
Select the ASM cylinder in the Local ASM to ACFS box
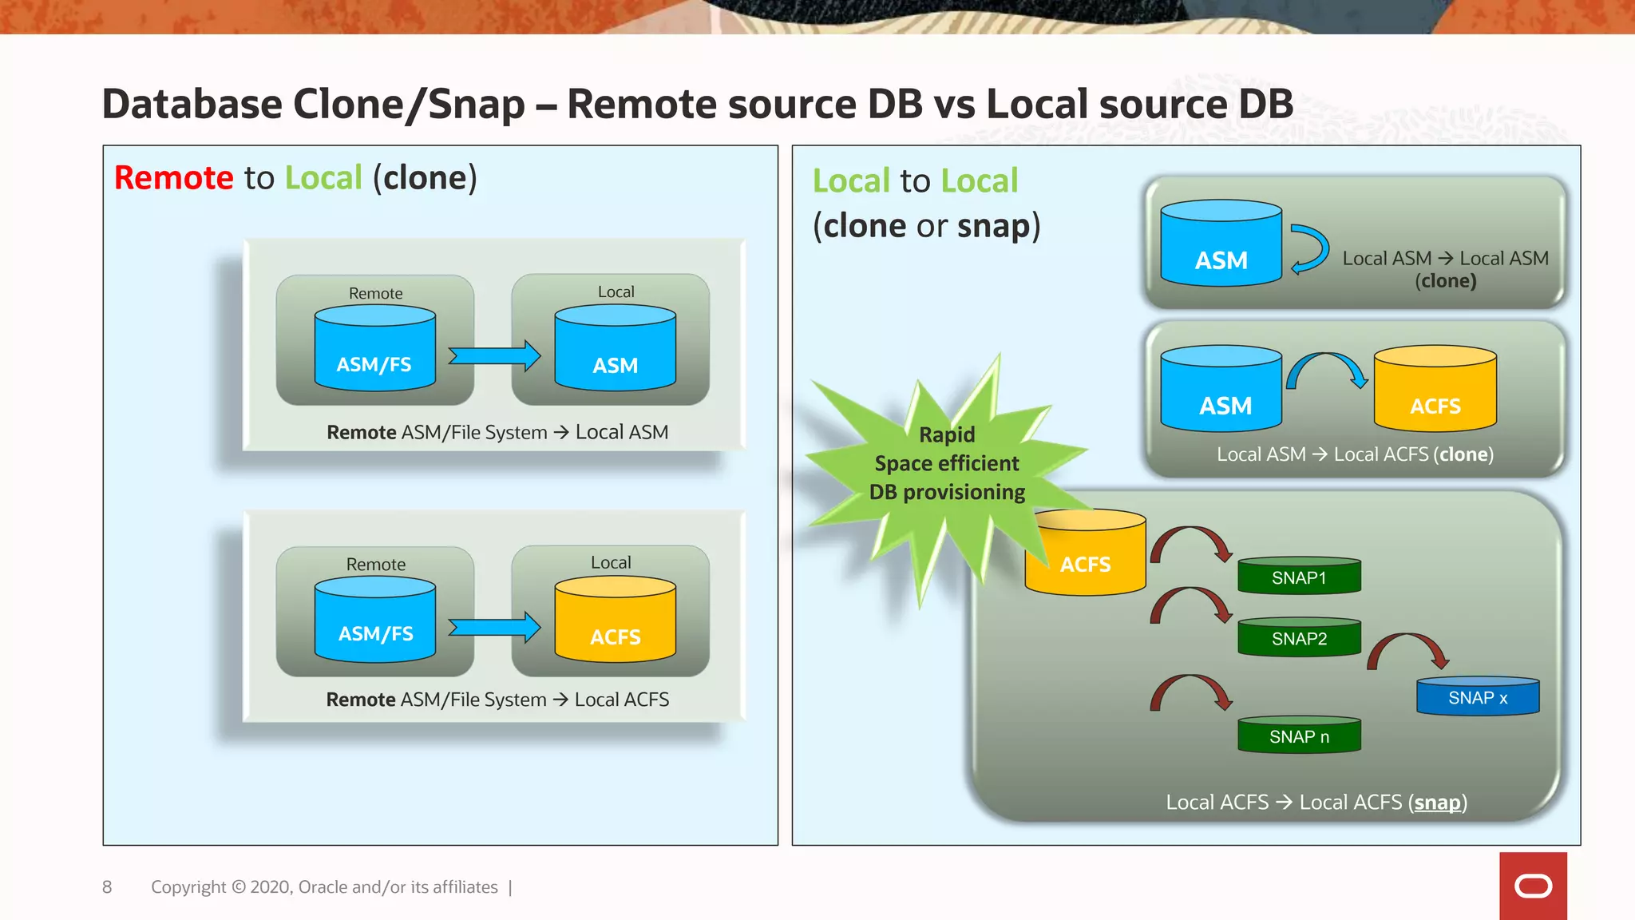click(1221, 388)
